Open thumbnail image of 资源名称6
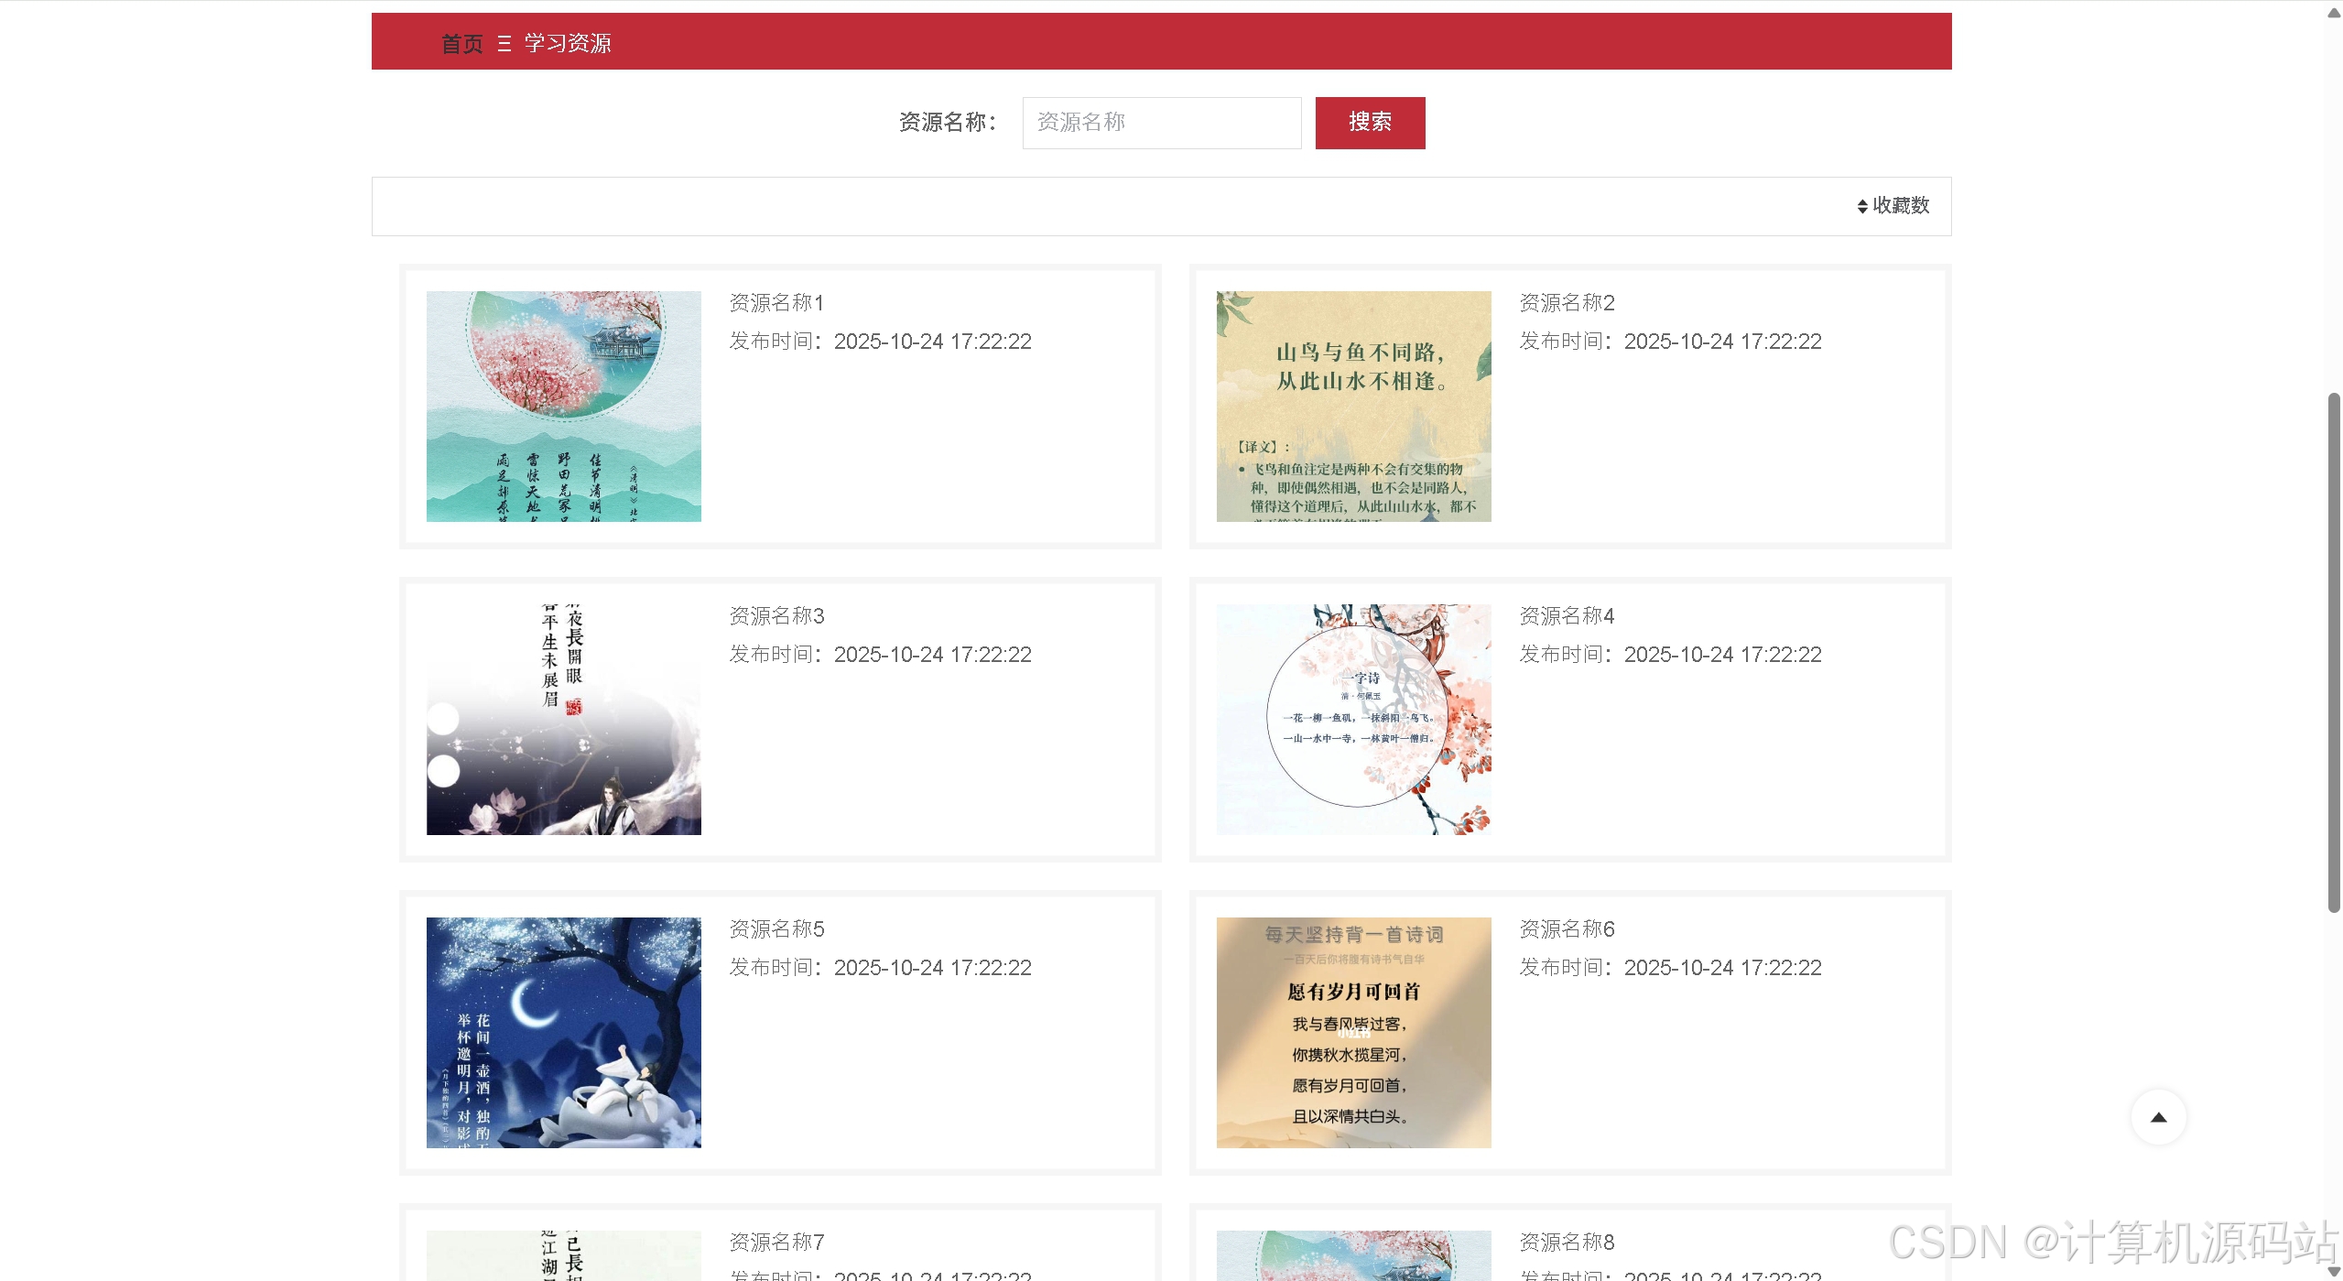Screen dimensions: 2343x1281 pos(1353,1032)
